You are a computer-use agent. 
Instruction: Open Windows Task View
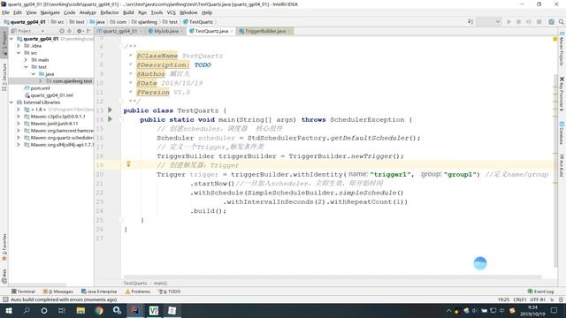click(62, 310)
